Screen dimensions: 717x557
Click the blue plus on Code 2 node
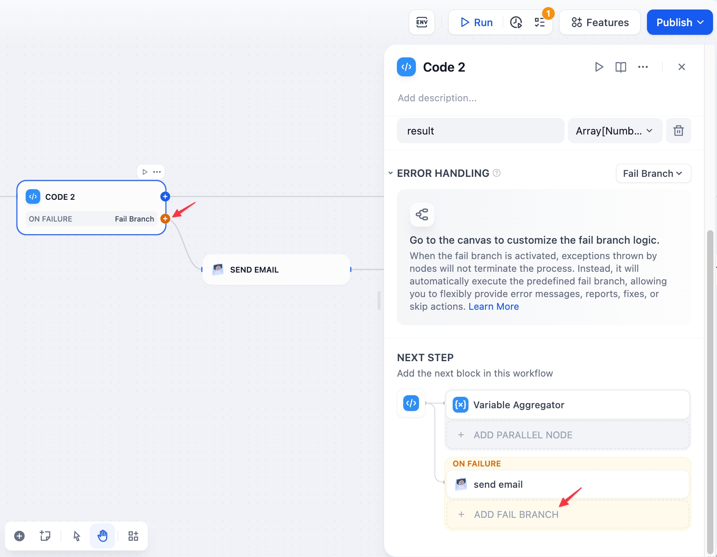coord(165,197)
